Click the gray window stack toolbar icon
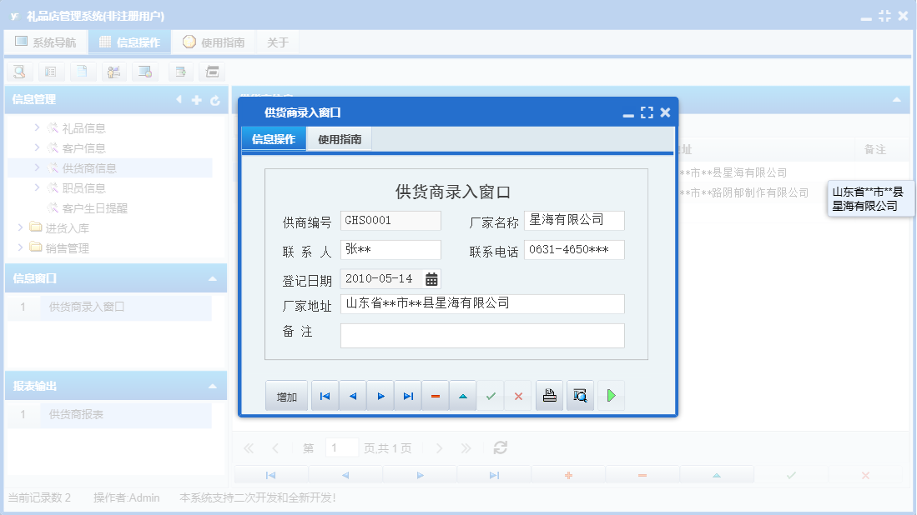The height and width of the screenshot is (515, 917). (x=212, y=72)
